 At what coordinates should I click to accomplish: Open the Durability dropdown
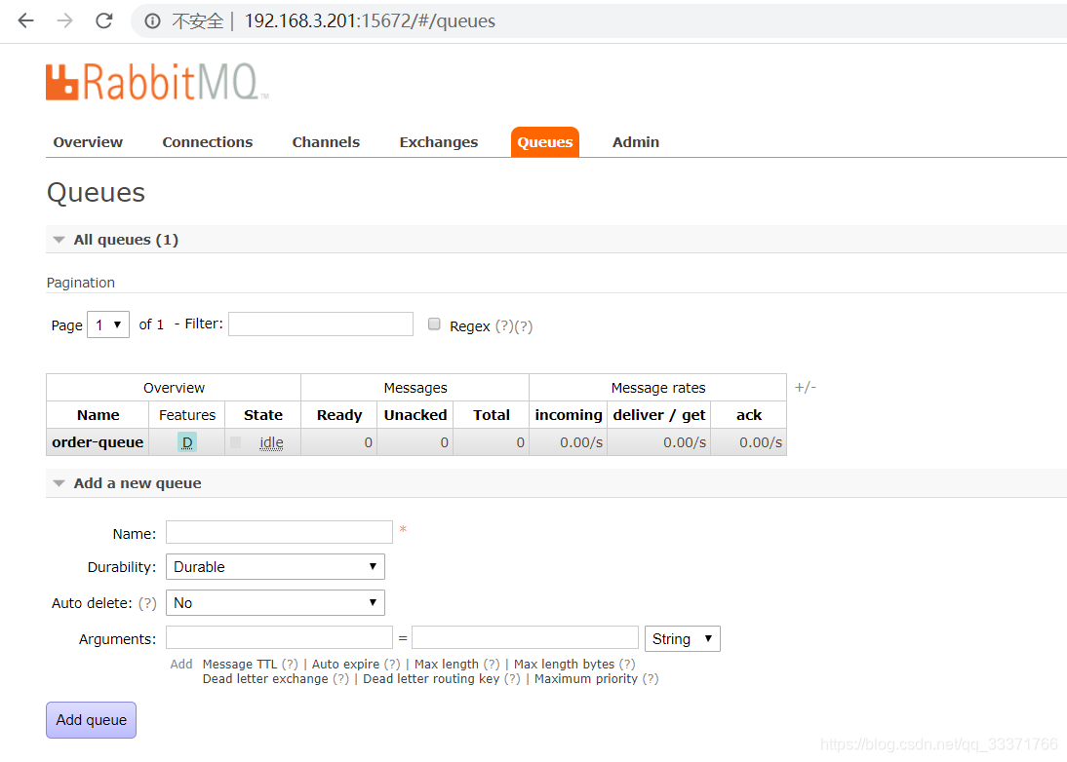[274, 566]
